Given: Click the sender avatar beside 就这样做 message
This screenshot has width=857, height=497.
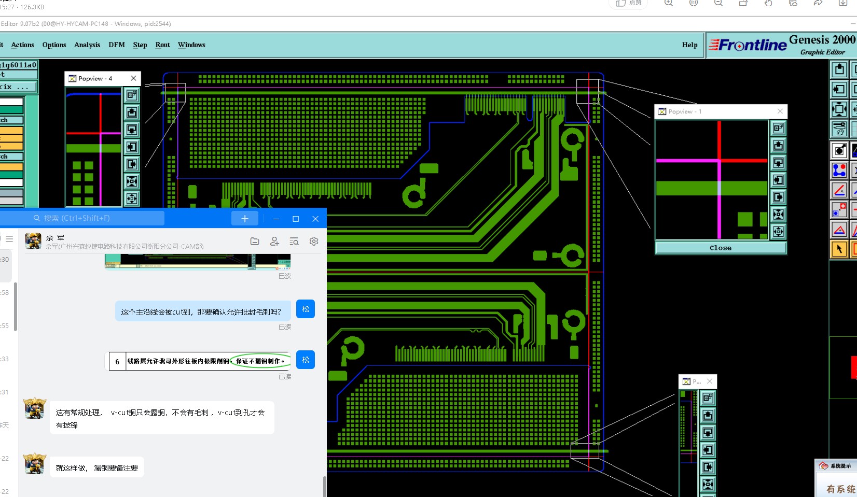Looking at the screenshot, I should [35, 464].
